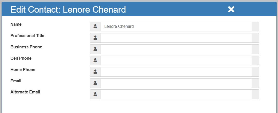Image resolution: width=278 pixels, height=113 pixels.
Task: Click the Alternate Email label text
Action: [x=25, y=92]
